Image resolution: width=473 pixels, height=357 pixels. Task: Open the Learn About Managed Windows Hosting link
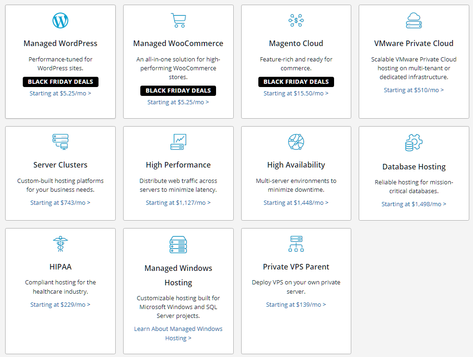click(178, 333)
